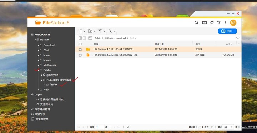Collapse the HDStation_download tree node
This screenshot has height=133, width=257.
click(x=42, y=80)
